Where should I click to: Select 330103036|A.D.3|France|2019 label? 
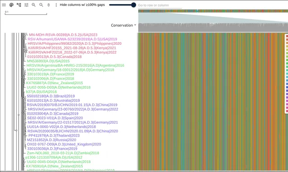click(x=52, y=149)
